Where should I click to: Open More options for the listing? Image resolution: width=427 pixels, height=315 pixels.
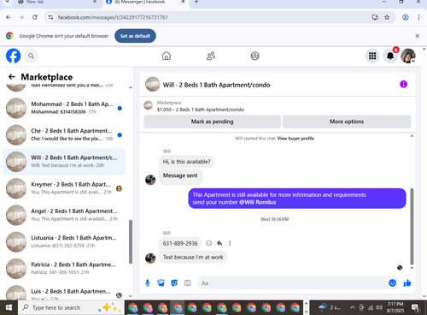[x=347, y=122]
